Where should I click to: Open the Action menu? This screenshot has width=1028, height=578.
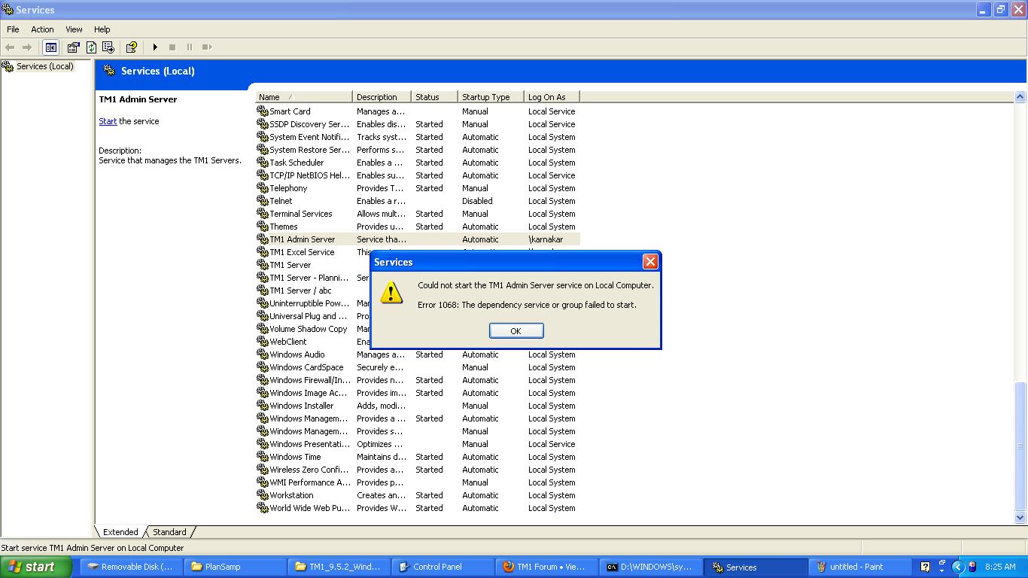pyautogui.click(x=42, y=29)
